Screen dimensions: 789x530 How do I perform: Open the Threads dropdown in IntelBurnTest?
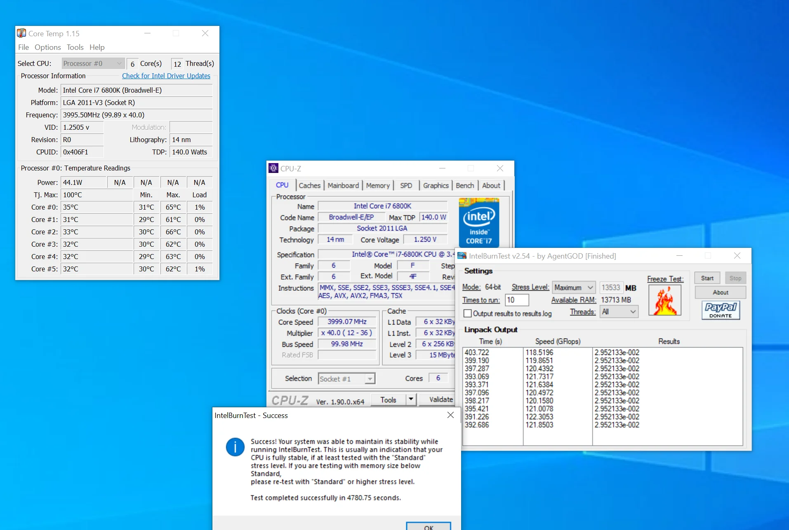point(619,312)
